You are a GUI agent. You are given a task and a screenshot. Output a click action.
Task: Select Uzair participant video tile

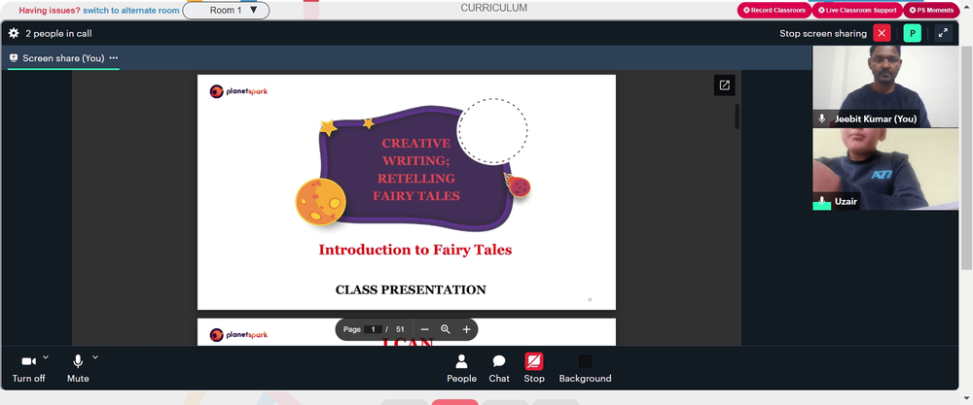[x=885, y=169]
